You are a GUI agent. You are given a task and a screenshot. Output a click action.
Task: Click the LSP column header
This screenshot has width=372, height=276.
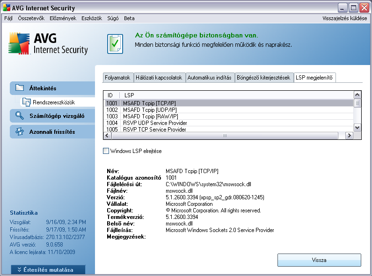[x=236, y=95]
